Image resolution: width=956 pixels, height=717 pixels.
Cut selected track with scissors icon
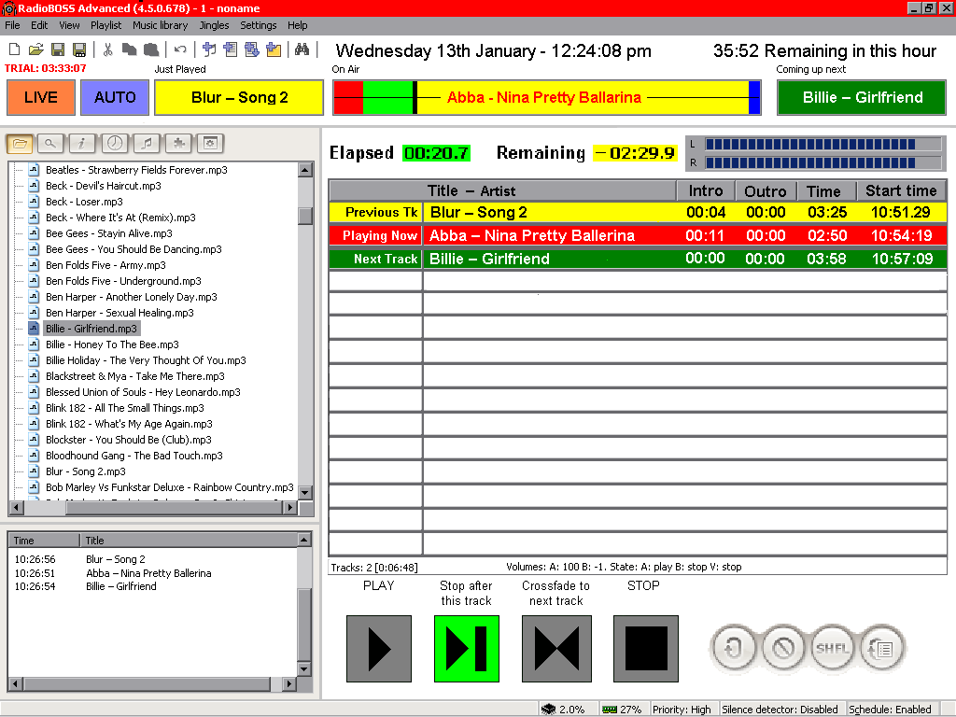(x=108, y=49)
